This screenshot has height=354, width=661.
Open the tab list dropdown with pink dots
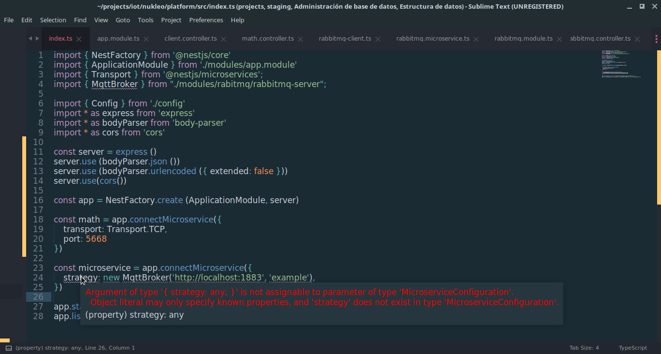click(x=657, y=39)
